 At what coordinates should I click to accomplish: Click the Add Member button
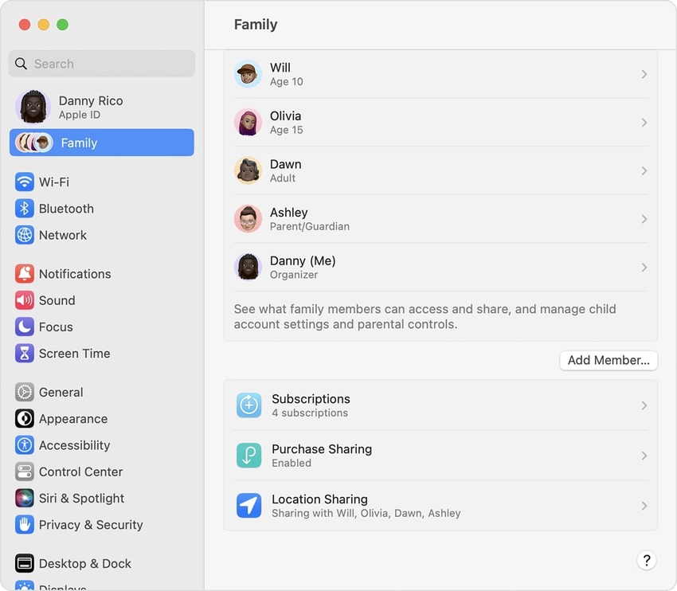609,360
